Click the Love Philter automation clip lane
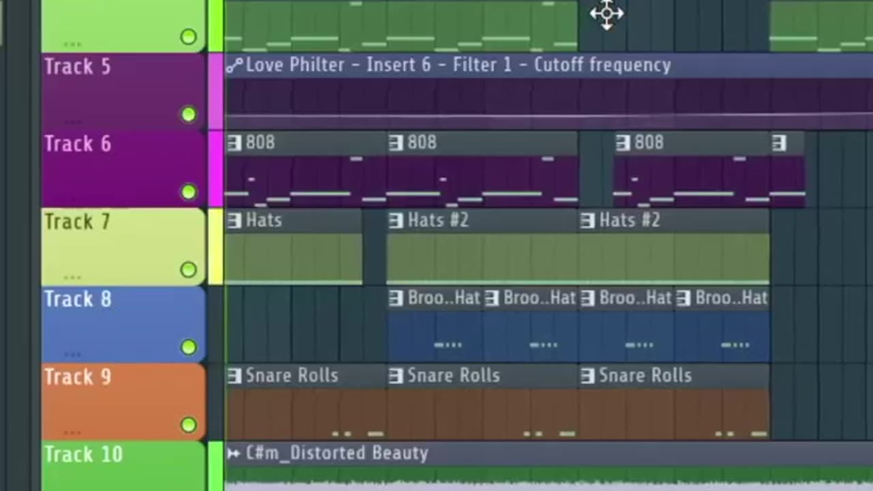 [548, 103]
